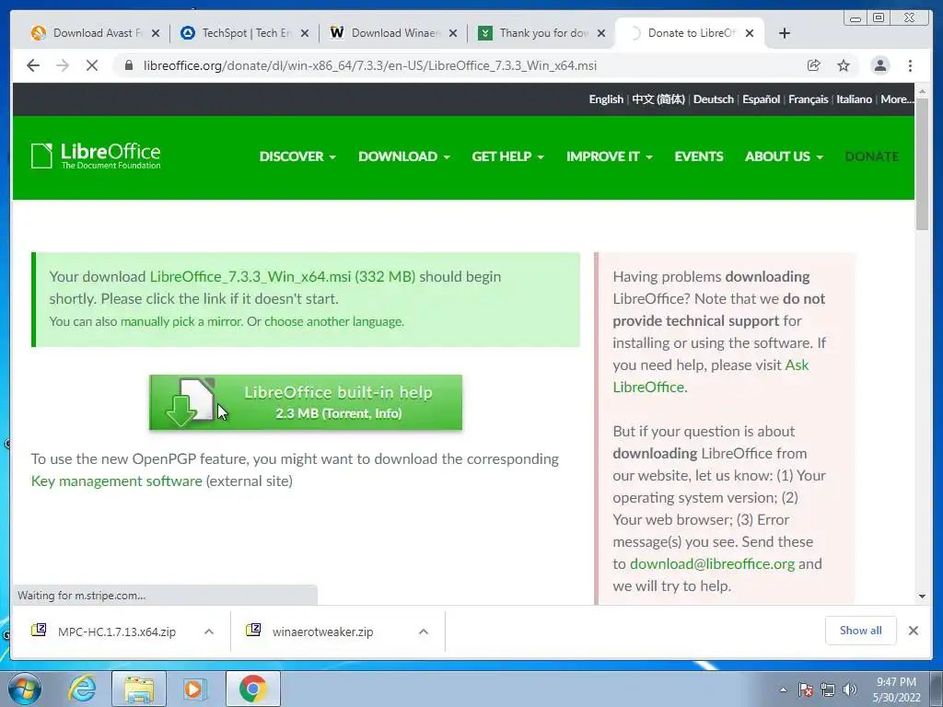Image resolution: width=943 pixels, height=707 pixels.
Task: Open the Ask LibreOffice link
Action: [711, 376]
